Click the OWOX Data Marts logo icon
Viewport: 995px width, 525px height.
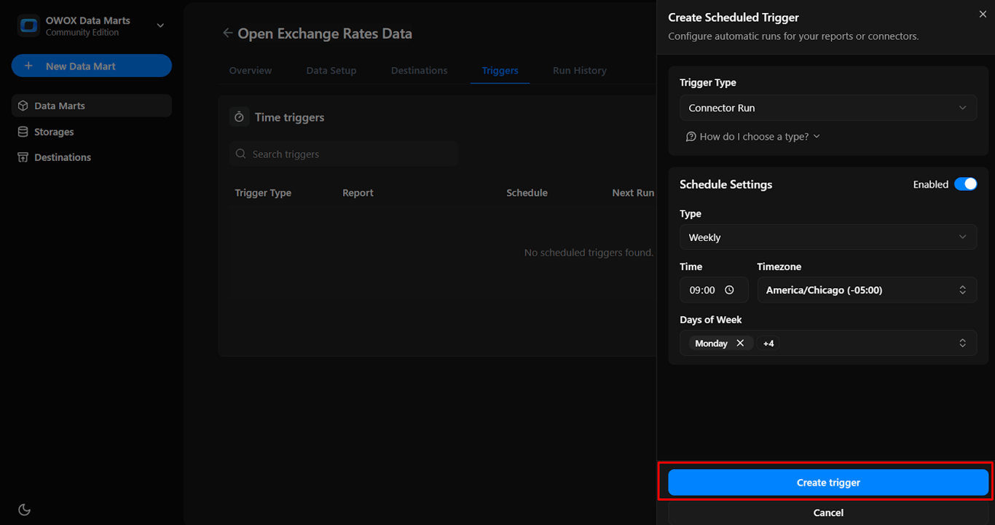tap(29, 26)
